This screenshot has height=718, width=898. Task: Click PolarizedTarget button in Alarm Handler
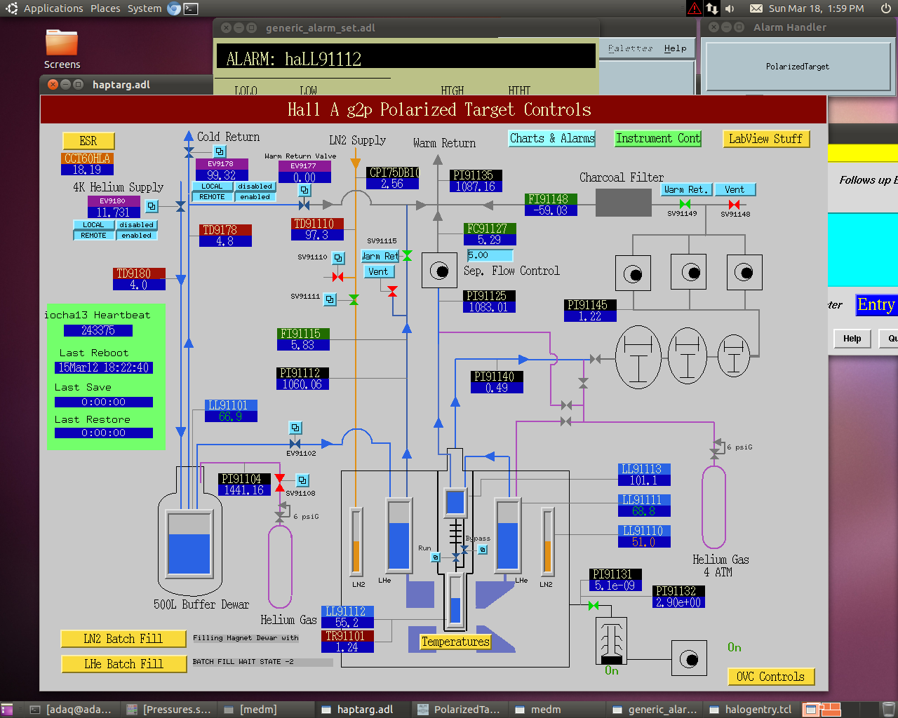pos(798,67)
